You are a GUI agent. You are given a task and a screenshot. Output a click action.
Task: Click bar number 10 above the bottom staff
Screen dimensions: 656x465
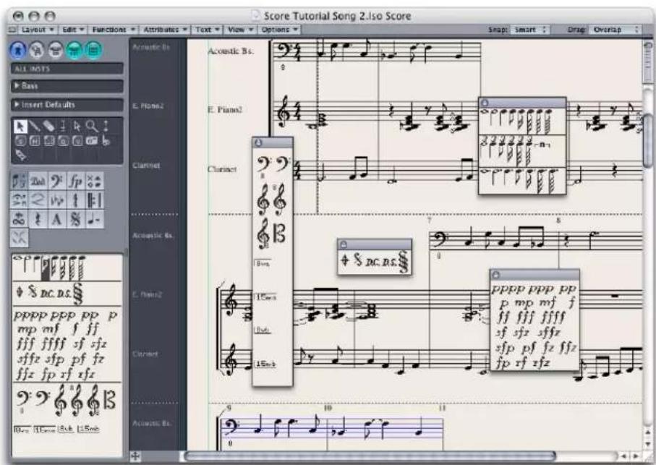(x=328, y=408)
